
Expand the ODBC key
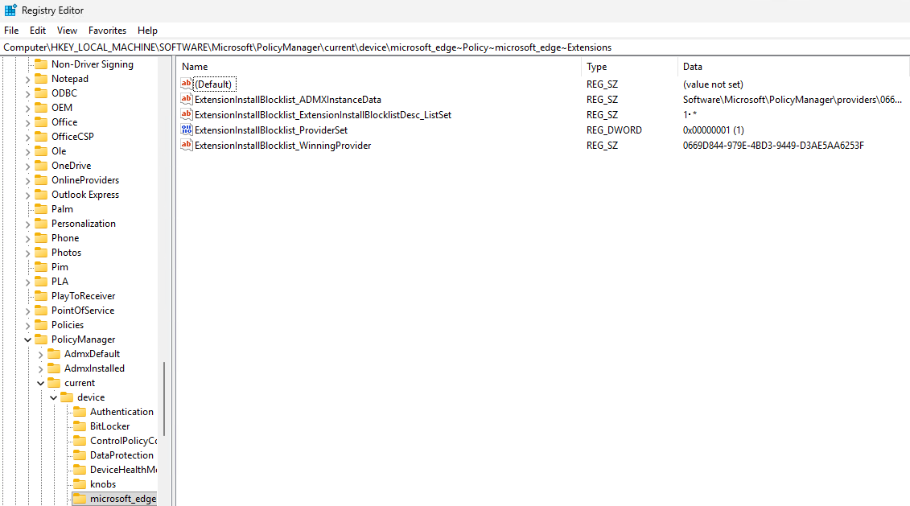[x=27, y=93]
